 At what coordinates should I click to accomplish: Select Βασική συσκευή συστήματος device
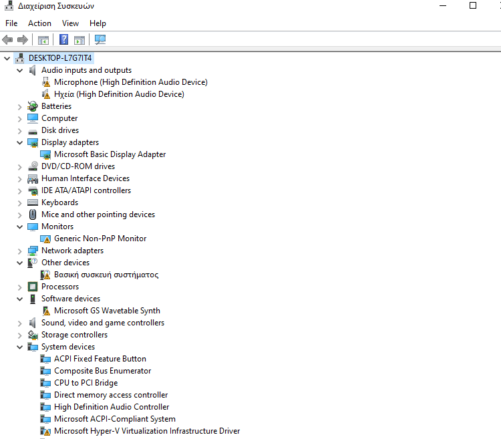click(106, 275)
